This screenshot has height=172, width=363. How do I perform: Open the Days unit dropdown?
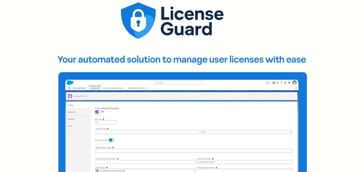246,132
